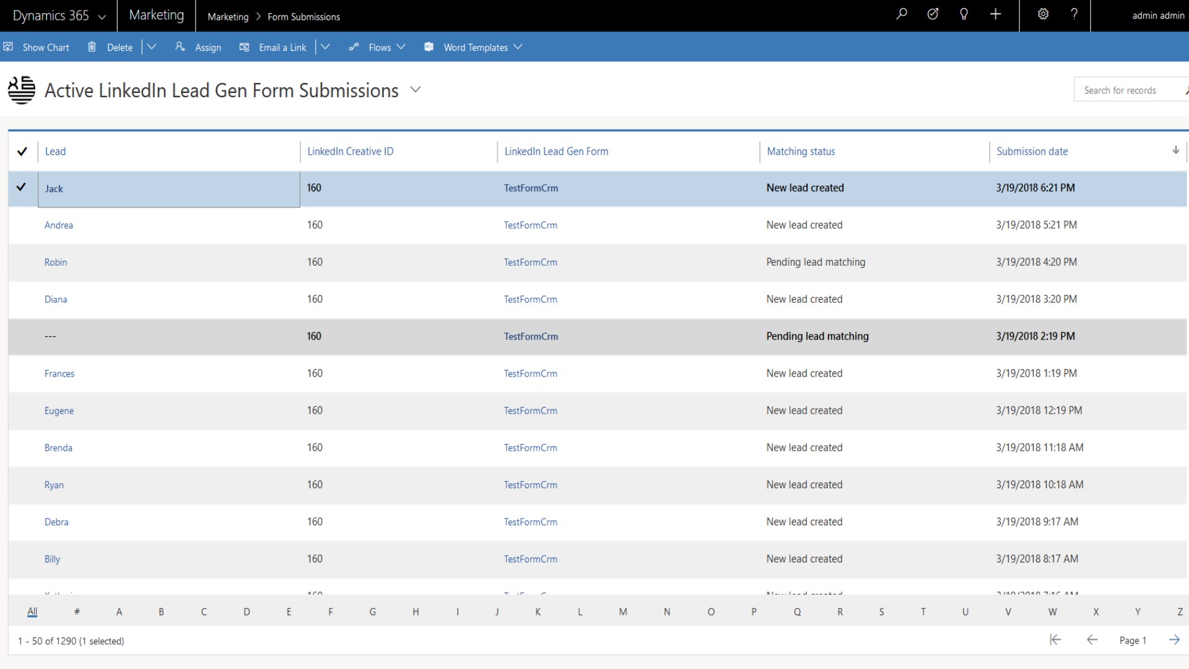Go to next page arrow
The height and width of the screenshot is (669, 1189).
click(1174, 640)
